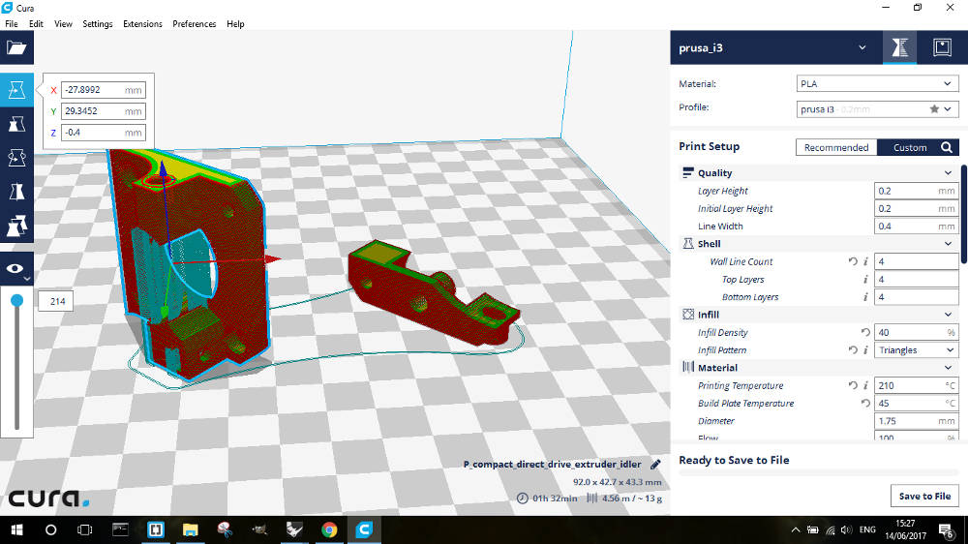Screen dimensions: 968x544
Task: Show info icon for Infill Pattern
Action: click(x=865, y=350)
